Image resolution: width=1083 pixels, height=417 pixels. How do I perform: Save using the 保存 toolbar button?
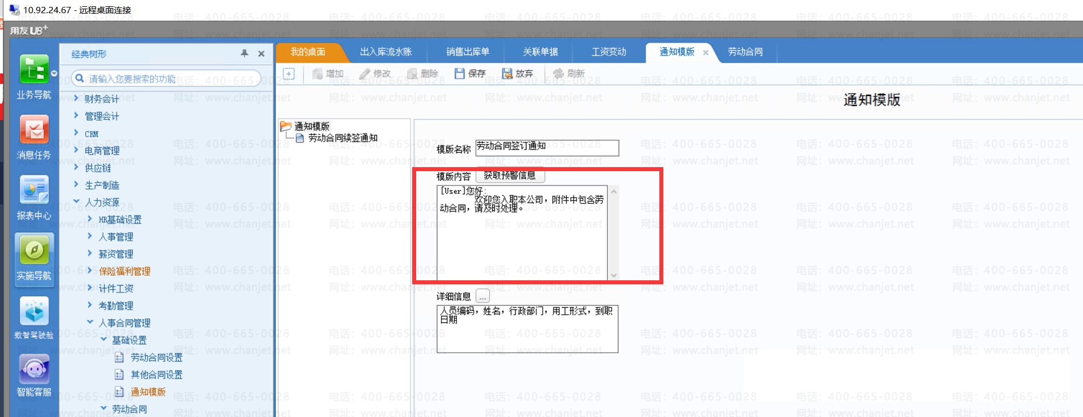pos(470,74)
